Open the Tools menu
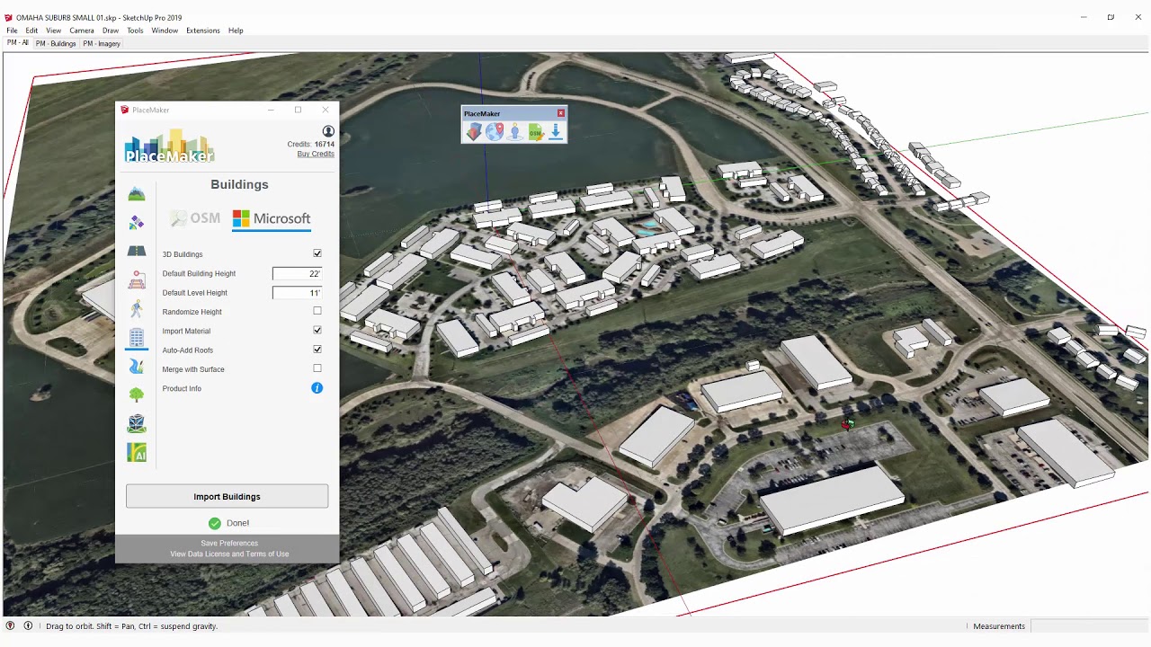The image size is (1151, 647). point(135,31)
